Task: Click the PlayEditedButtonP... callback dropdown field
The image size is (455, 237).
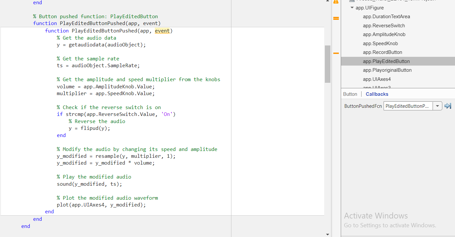Action: [408, 106]
